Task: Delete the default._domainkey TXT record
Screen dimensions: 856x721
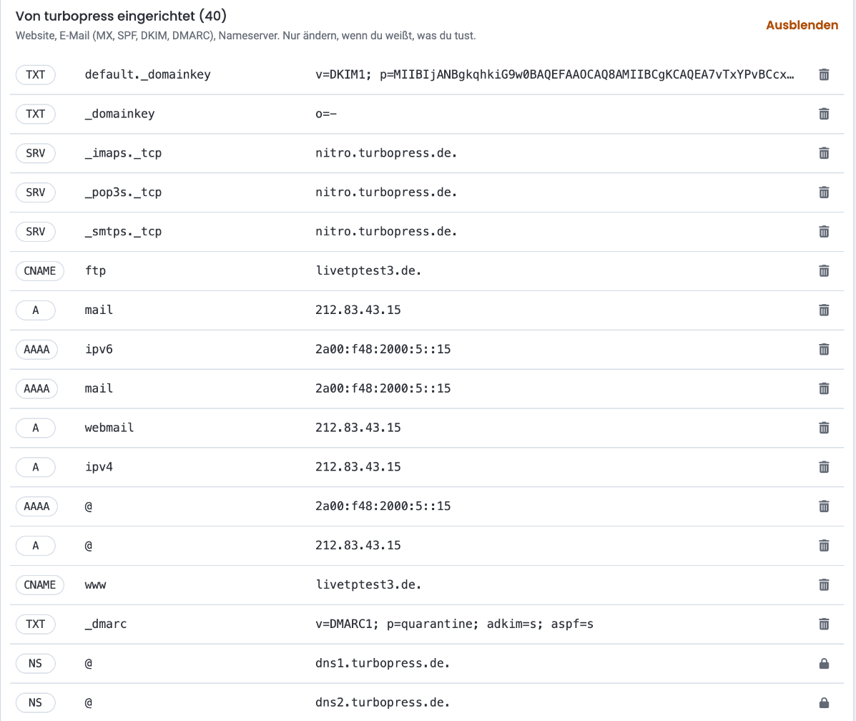Action: tap(824, 75)
